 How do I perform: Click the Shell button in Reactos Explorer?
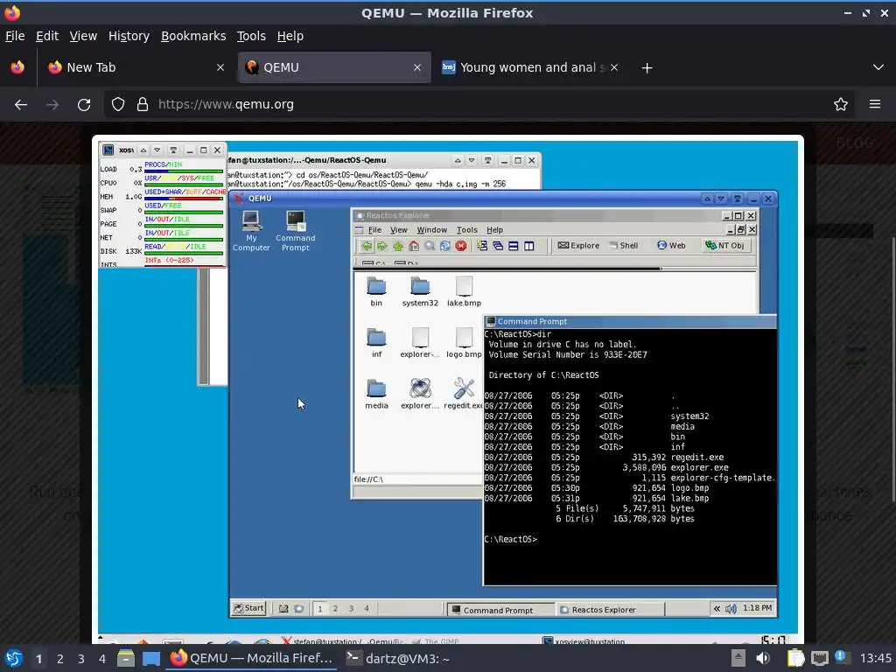pos(623,245)
